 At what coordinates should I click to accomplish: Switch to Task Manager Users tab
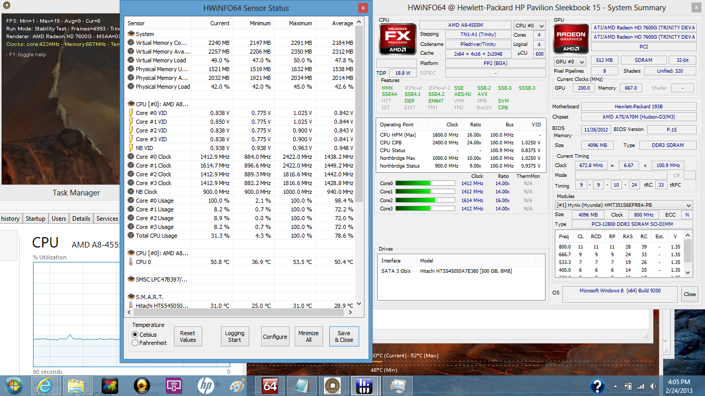59,219
